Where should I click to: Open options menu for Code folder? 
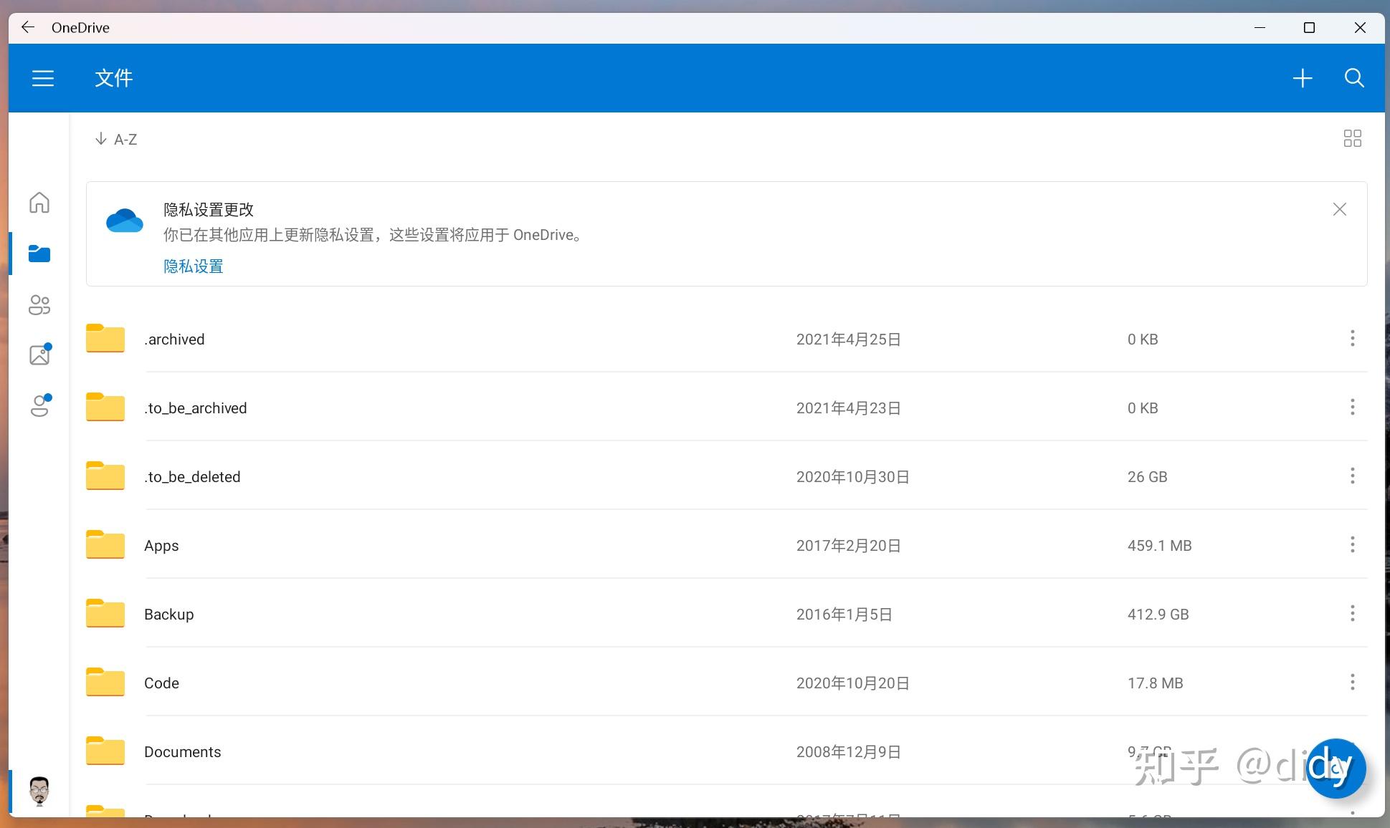(1353, 683)
